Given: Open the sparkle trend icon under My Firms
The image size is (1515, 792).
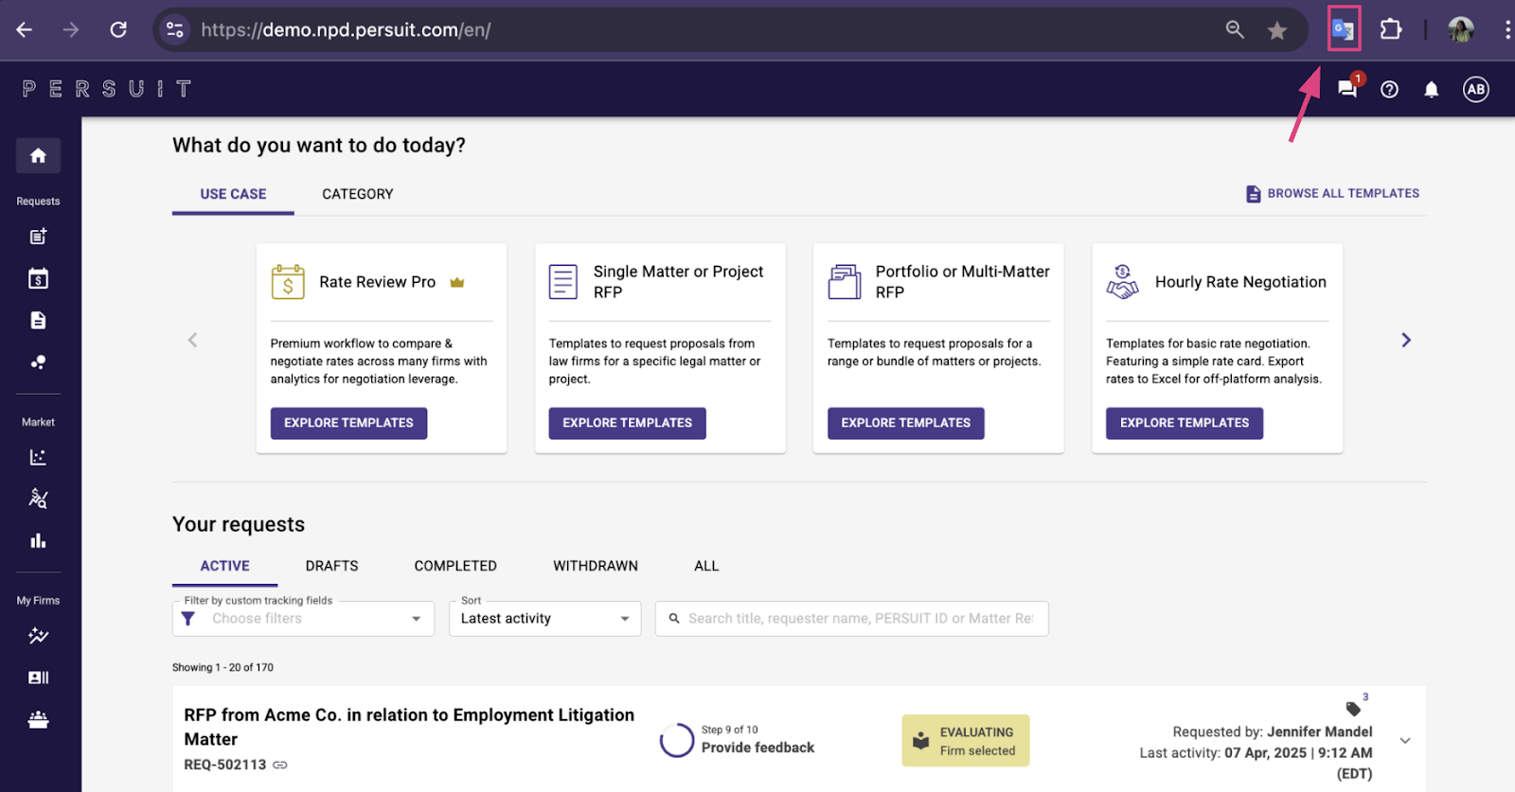Looking at the screenshot, I should (38, 636).
